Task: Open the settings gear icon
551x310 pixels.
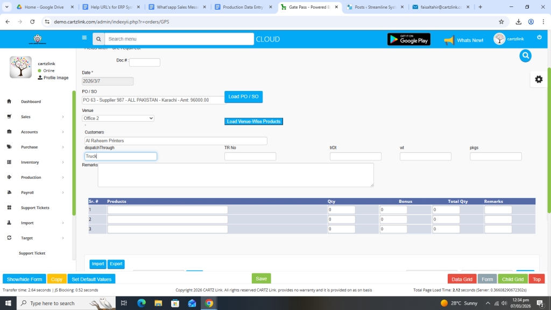Action: click(x=538, y=79)
